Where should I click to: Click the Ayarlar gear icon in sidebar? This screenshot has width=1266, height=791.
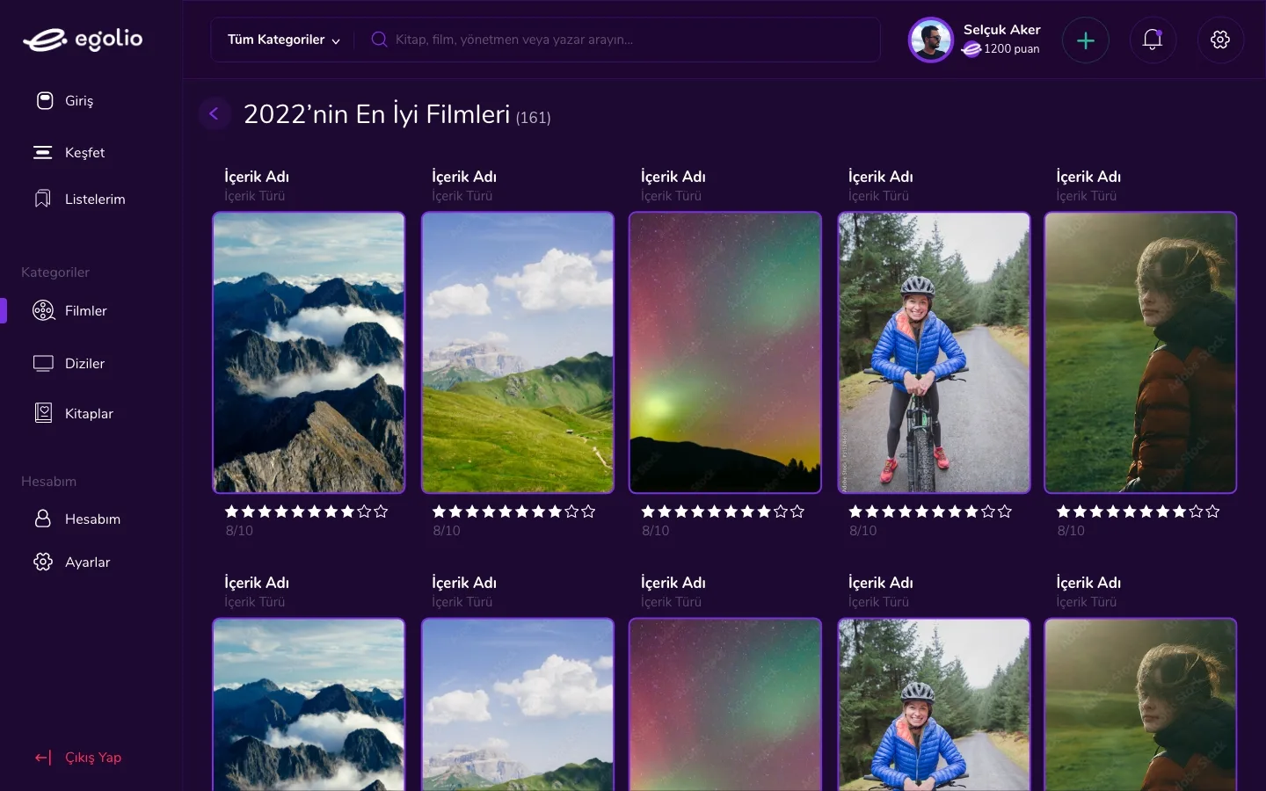tap(43, 562)
